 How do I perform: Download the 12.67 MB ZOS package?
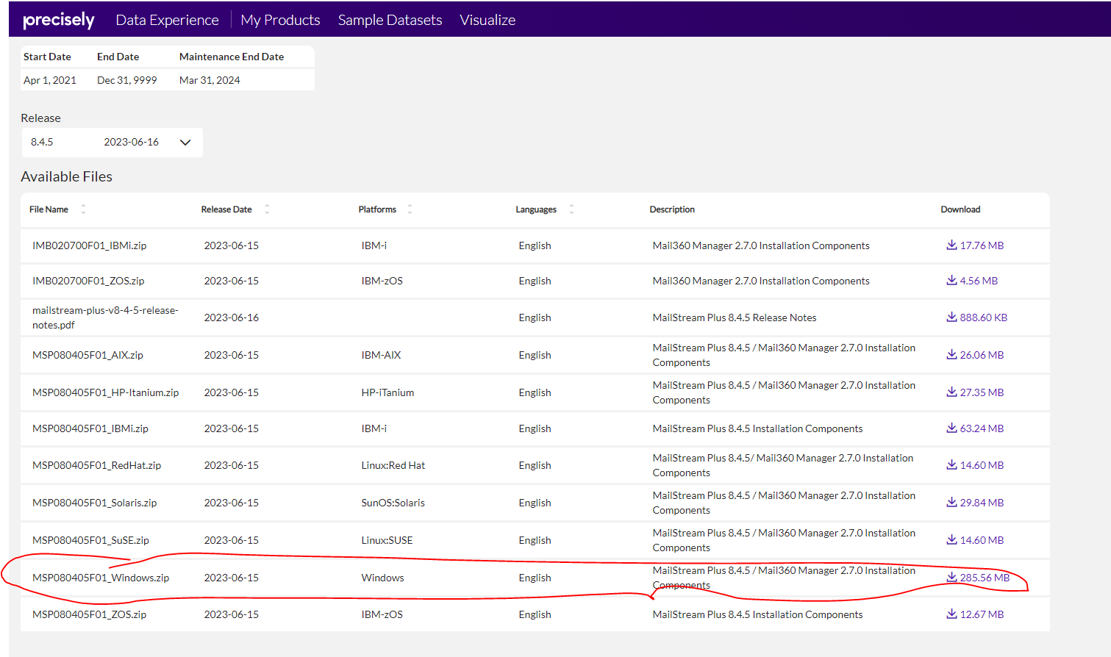tap(975, 614)
